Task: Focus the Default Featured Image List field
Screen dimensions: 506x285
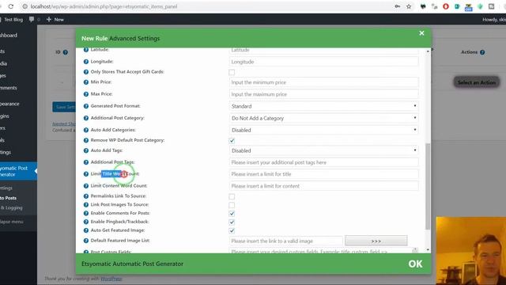Action: click(x=286, y=241)
